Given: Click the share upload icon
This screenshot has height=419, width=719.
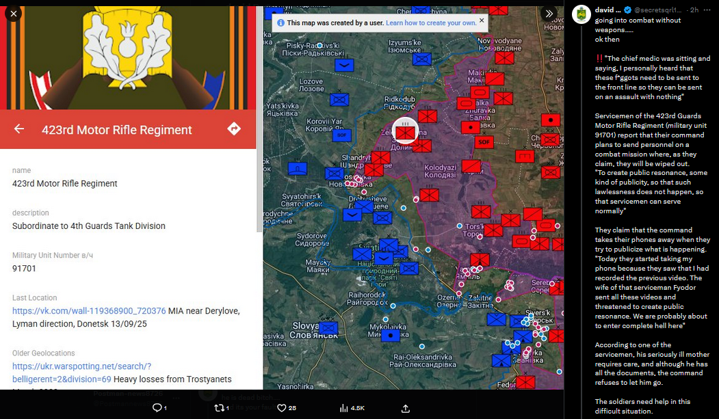Looking at the screenshot, I should (x=406, y=408).
